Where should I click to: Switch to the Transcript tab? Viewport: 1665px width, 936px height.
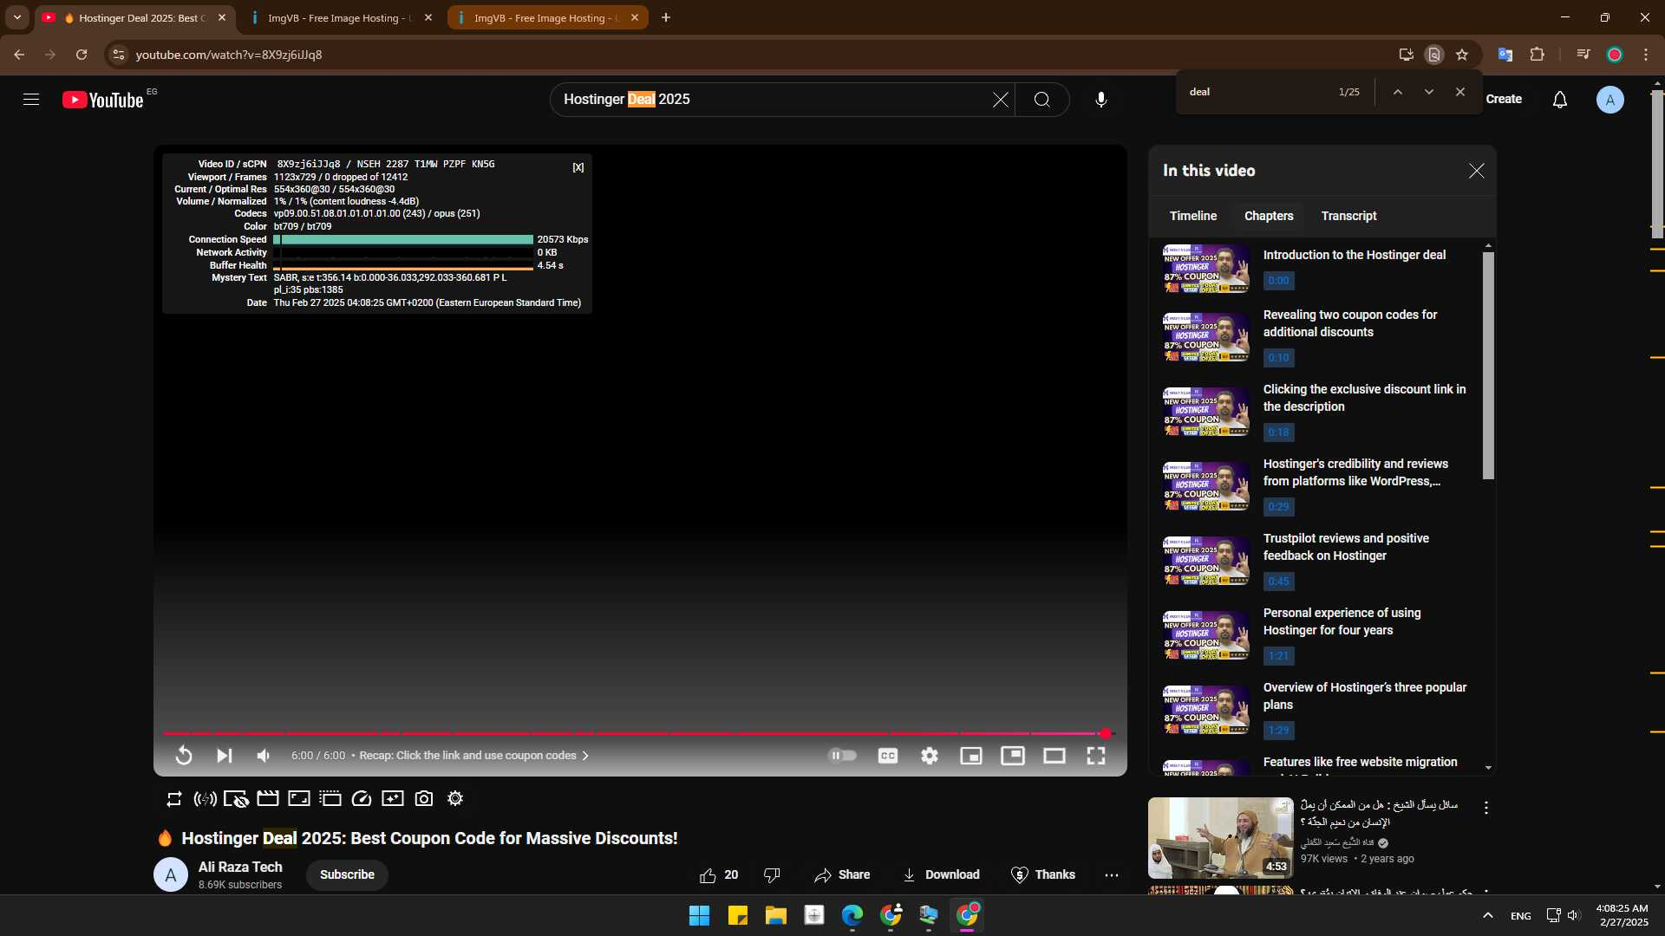pyautogui.click(x=1348, y=216)
